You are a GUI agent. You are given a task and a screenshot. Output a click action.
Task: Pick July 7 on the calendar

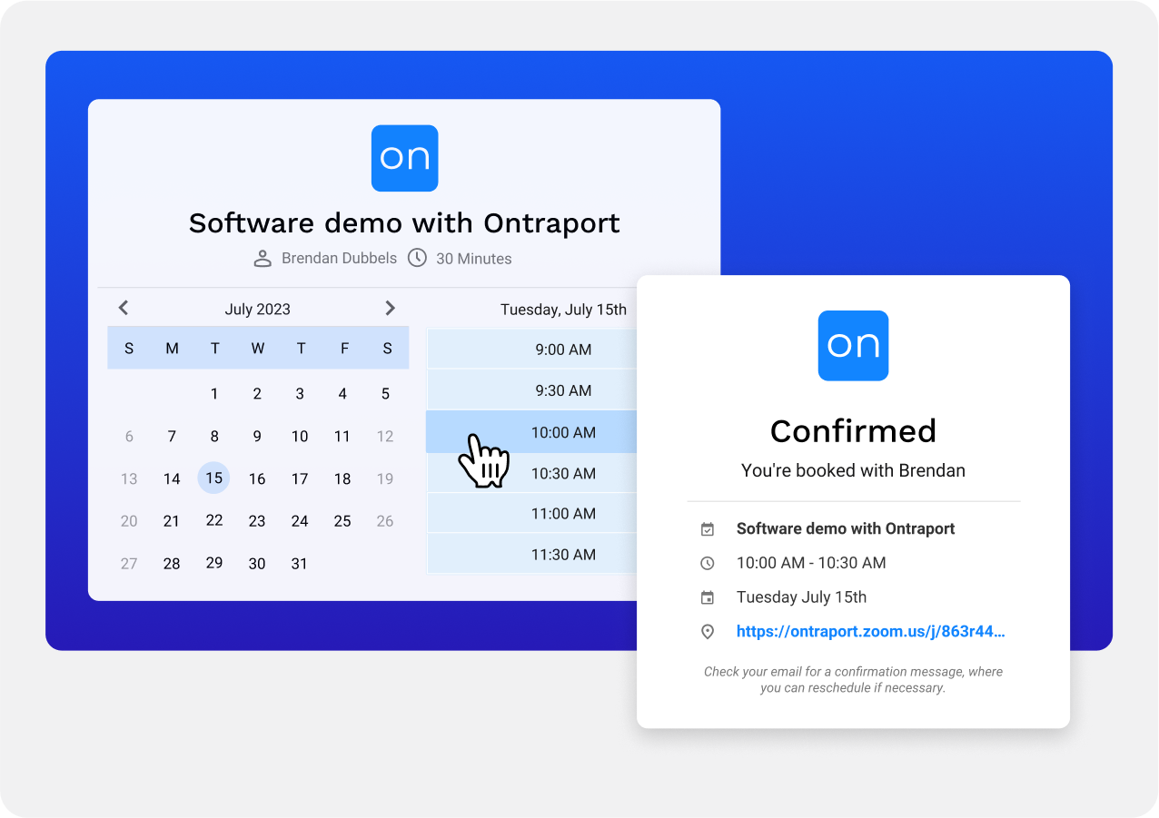[172, 437]
